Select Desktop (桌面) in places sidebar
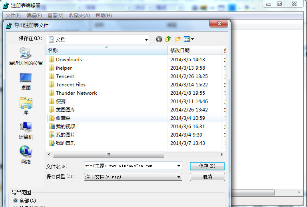Screen dimensions: 307x207 point(26,81)
